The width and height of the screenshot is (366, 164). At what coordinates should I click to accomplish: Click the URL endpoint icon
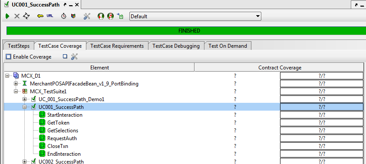point(50,16)
